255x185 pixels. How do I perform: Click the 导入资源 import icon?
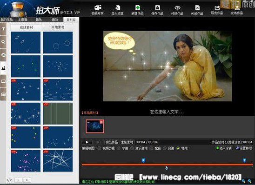click(117, 10)
